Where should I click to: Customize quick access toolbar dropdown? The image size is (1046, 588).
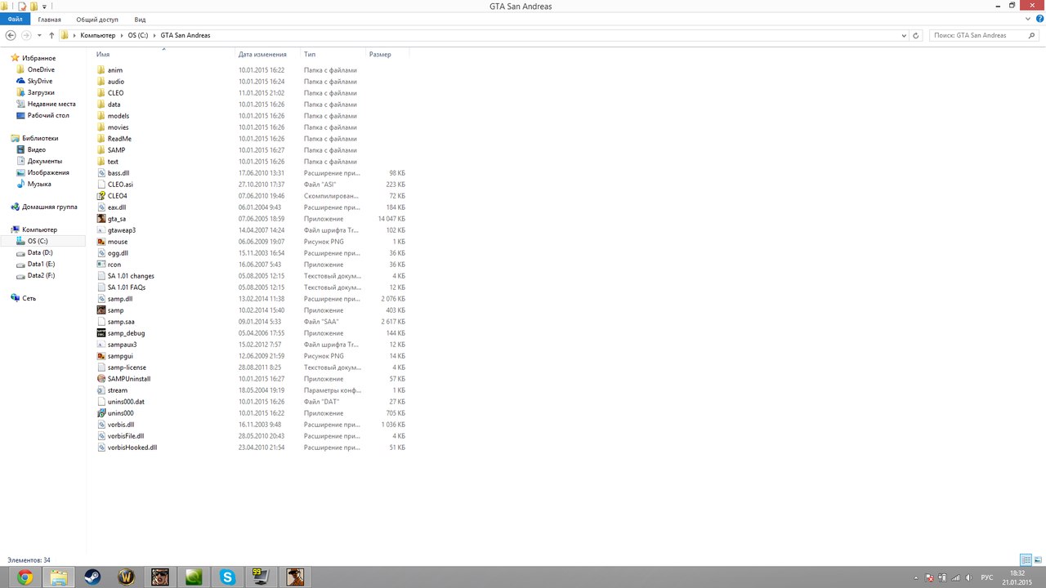44,7
